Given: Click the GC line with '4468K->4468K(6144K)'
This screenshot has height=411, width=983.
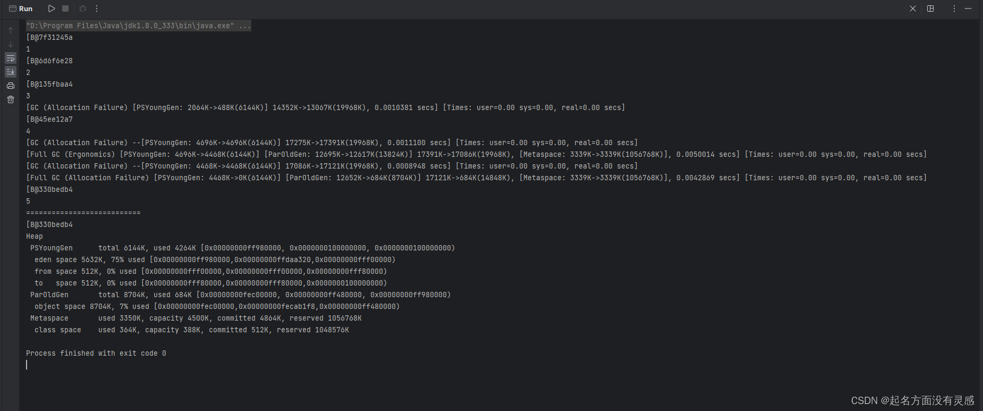Looking at the screenshot, I should pyautogui.click(x=332, y=166).
